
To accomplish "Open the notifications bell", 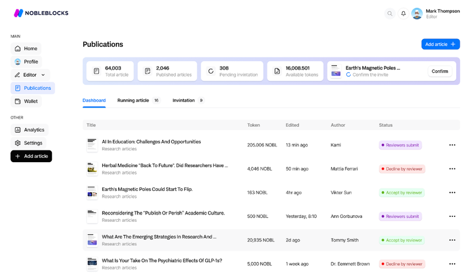I will (403, 13).
